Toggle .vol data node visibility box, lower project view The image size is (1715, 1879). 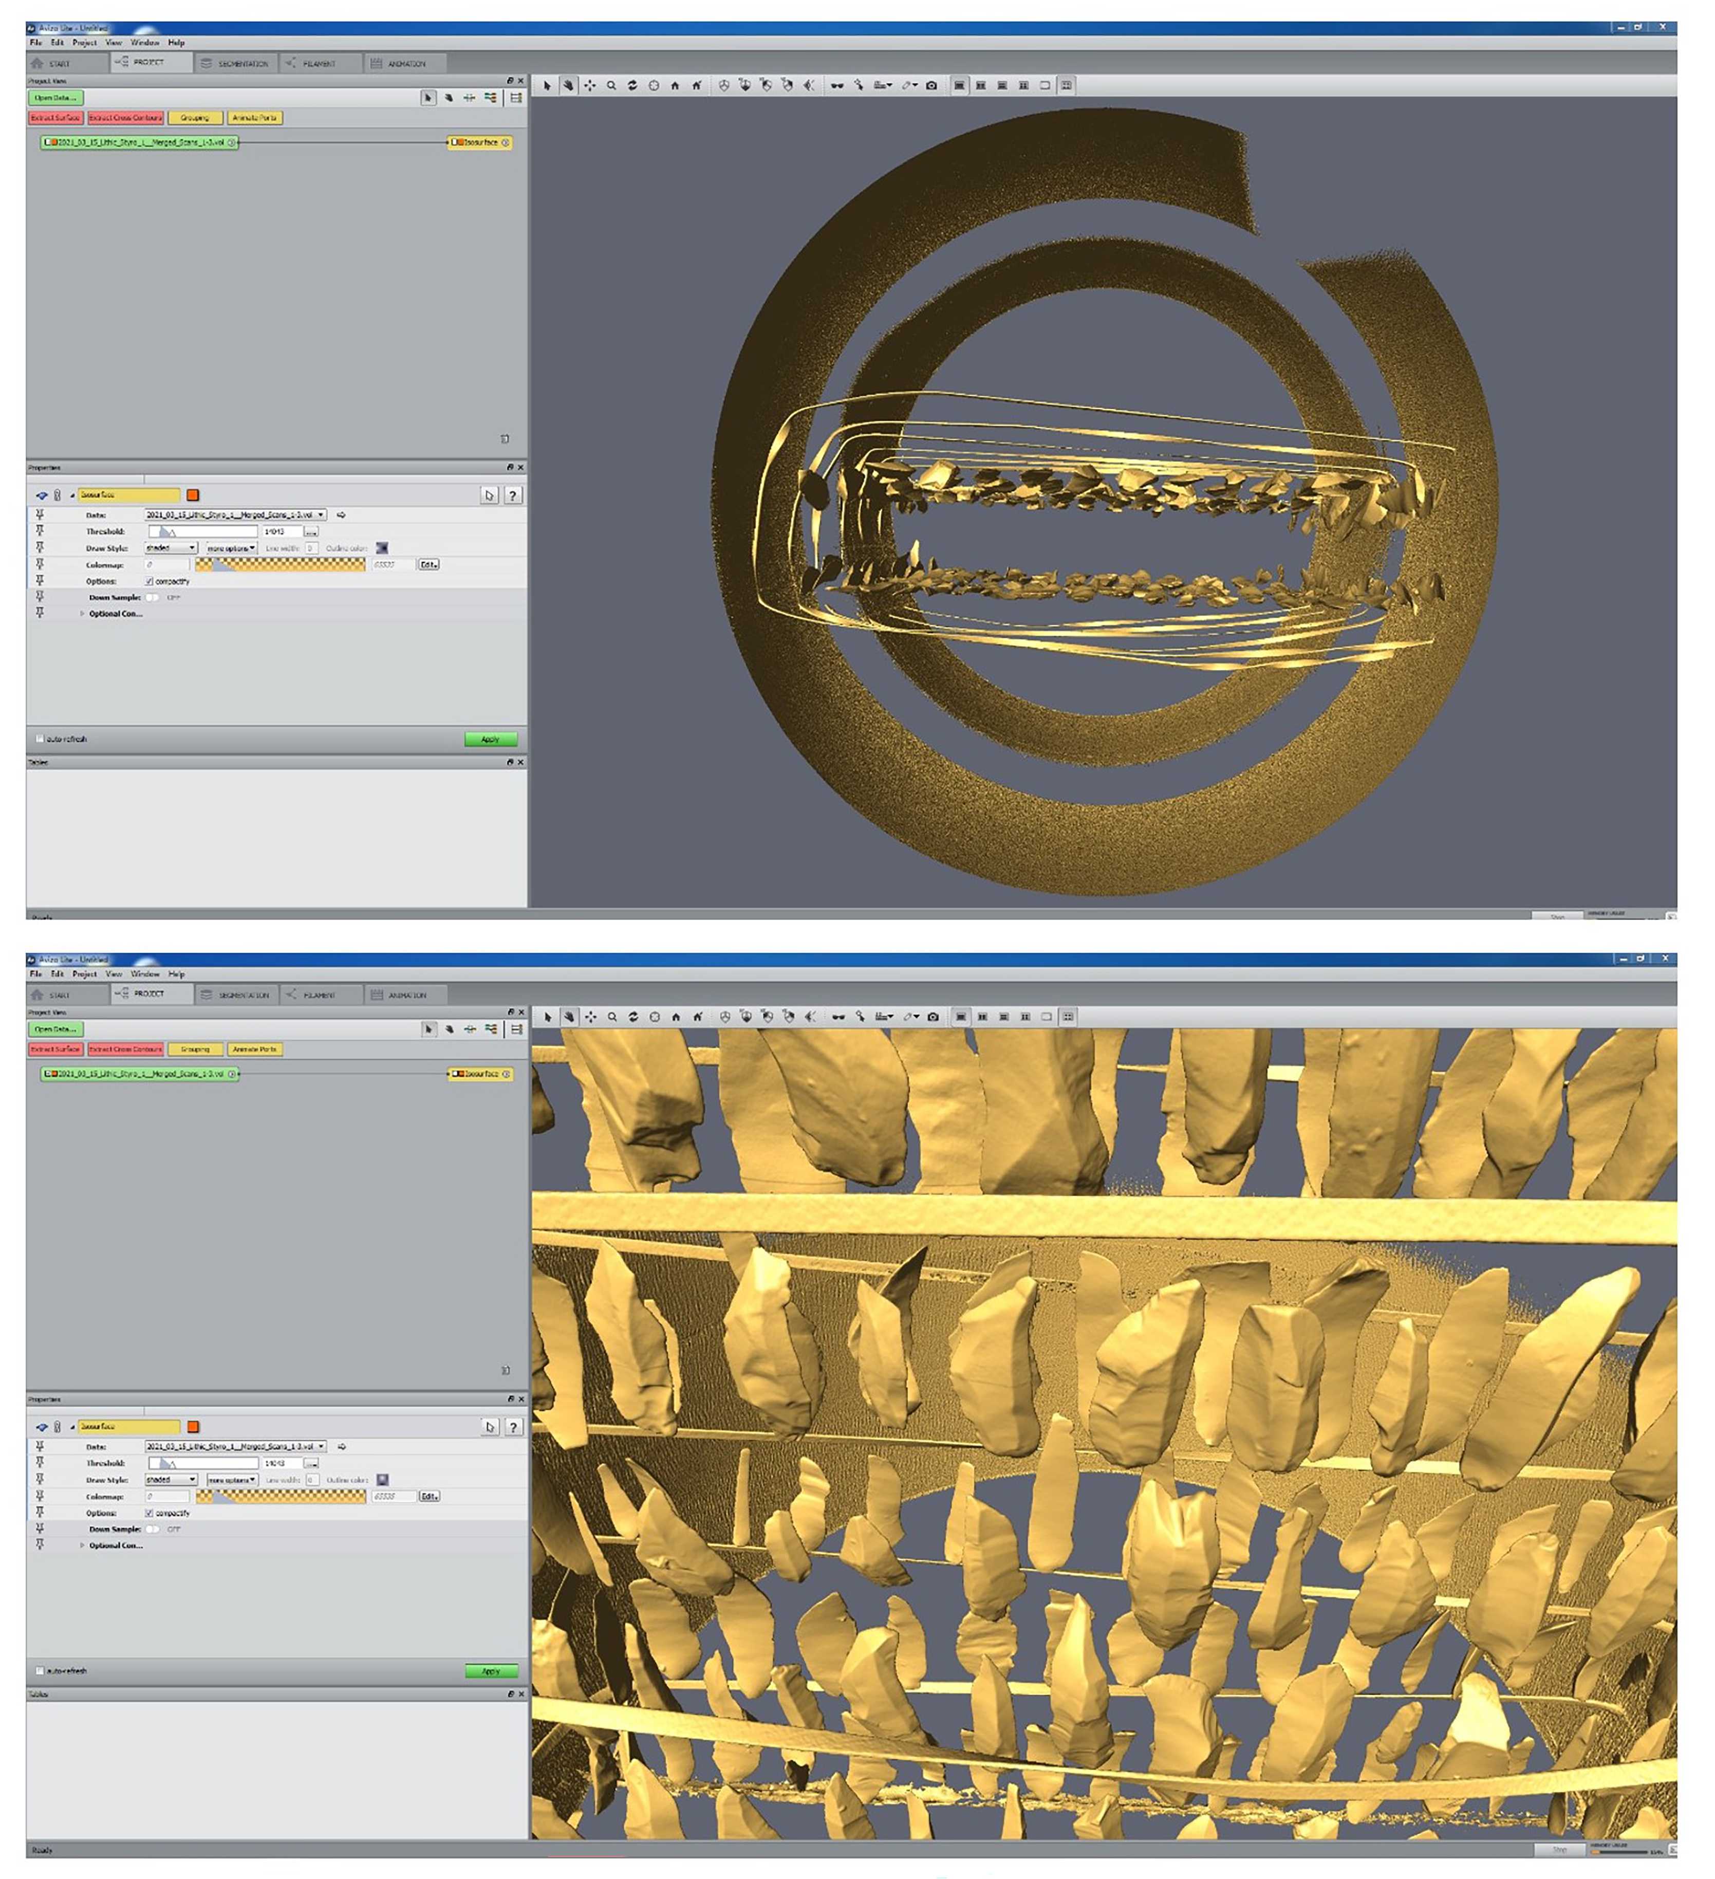[x=47, y=1074]
